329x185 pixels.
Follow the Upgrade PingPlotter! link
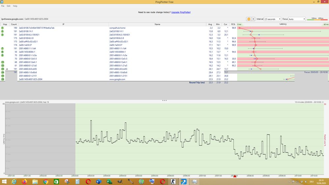click(x=181, y=13)
